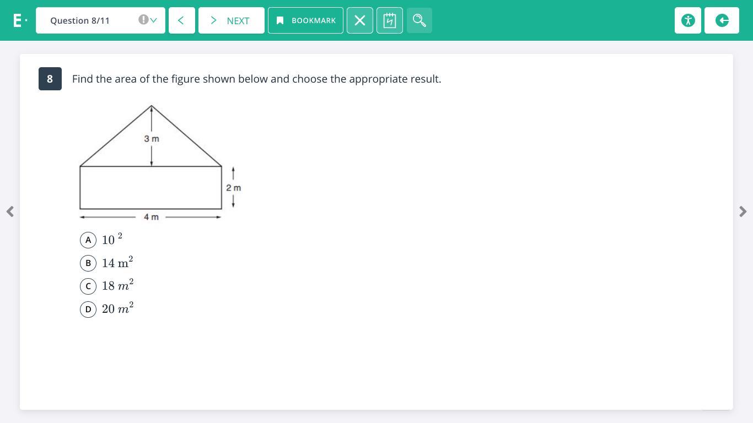Screen dimensions: 753x423
Task: Click the E logo icon
Action: 20,20
